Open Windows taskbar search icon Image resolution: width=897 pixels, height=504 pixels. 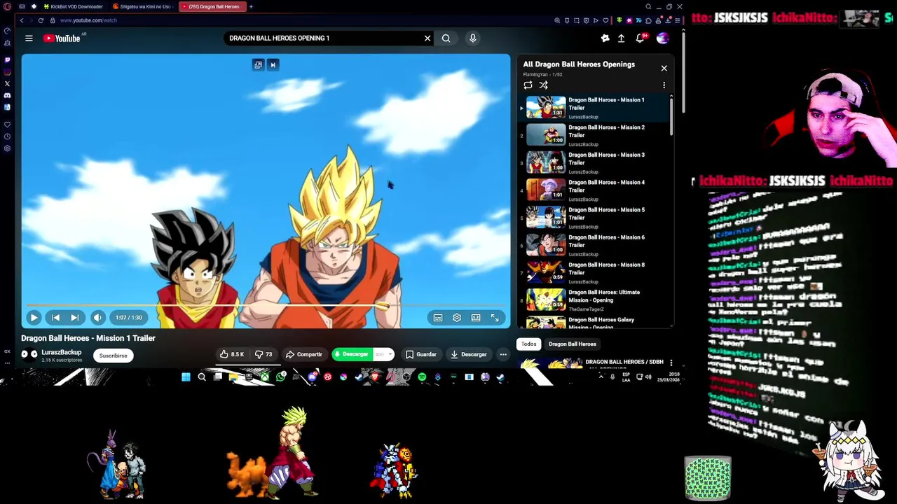click(202, 377)
